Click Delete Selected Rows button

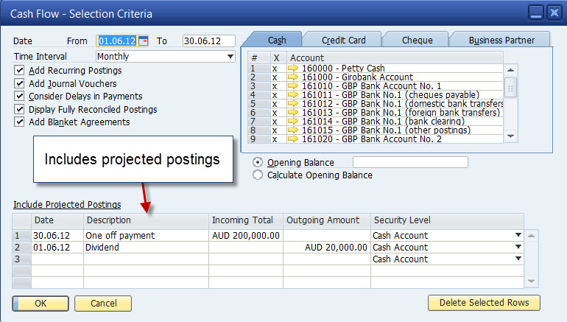pos(484,303)
